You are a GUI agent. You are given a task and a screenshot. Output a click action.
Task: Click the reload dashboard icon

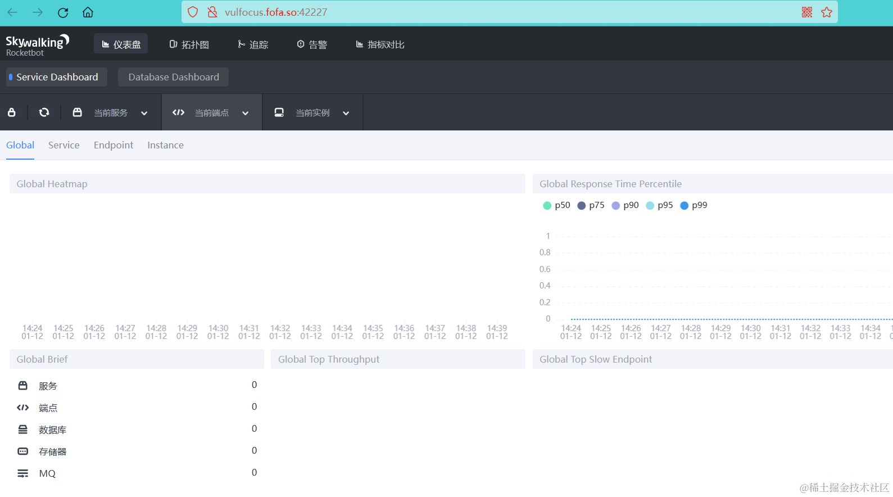44,112
